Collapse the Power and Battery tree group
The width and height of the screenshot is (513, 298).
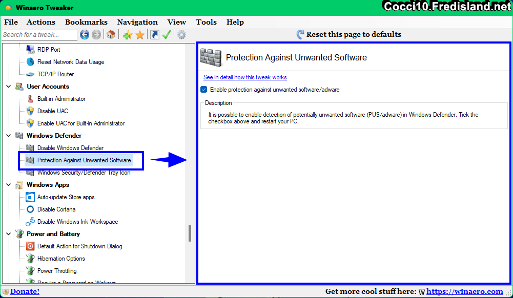pyautogui.click(x=9, y=234)
